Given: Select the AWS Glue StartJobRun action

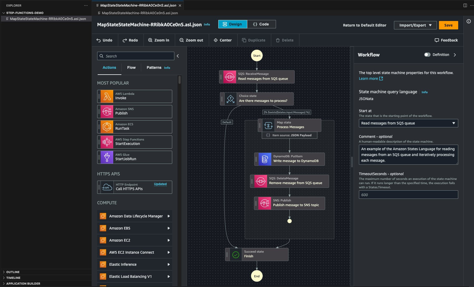Looking at the screenshot, I should pos(134,157).
